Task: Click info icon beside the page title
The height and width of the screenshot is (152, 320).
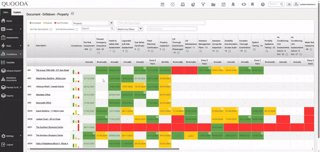Action: pos(72,14)
